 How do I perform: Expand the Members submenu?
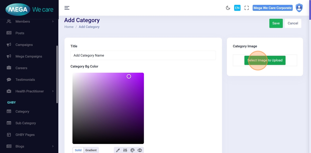(x=53, y=21)
